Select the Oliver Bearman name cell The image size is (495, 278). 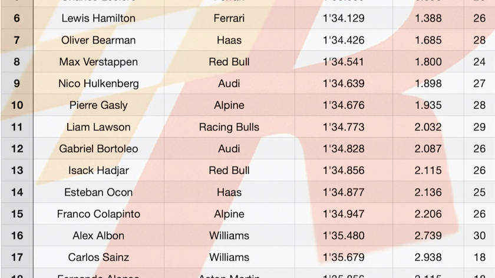click(98, 40)
